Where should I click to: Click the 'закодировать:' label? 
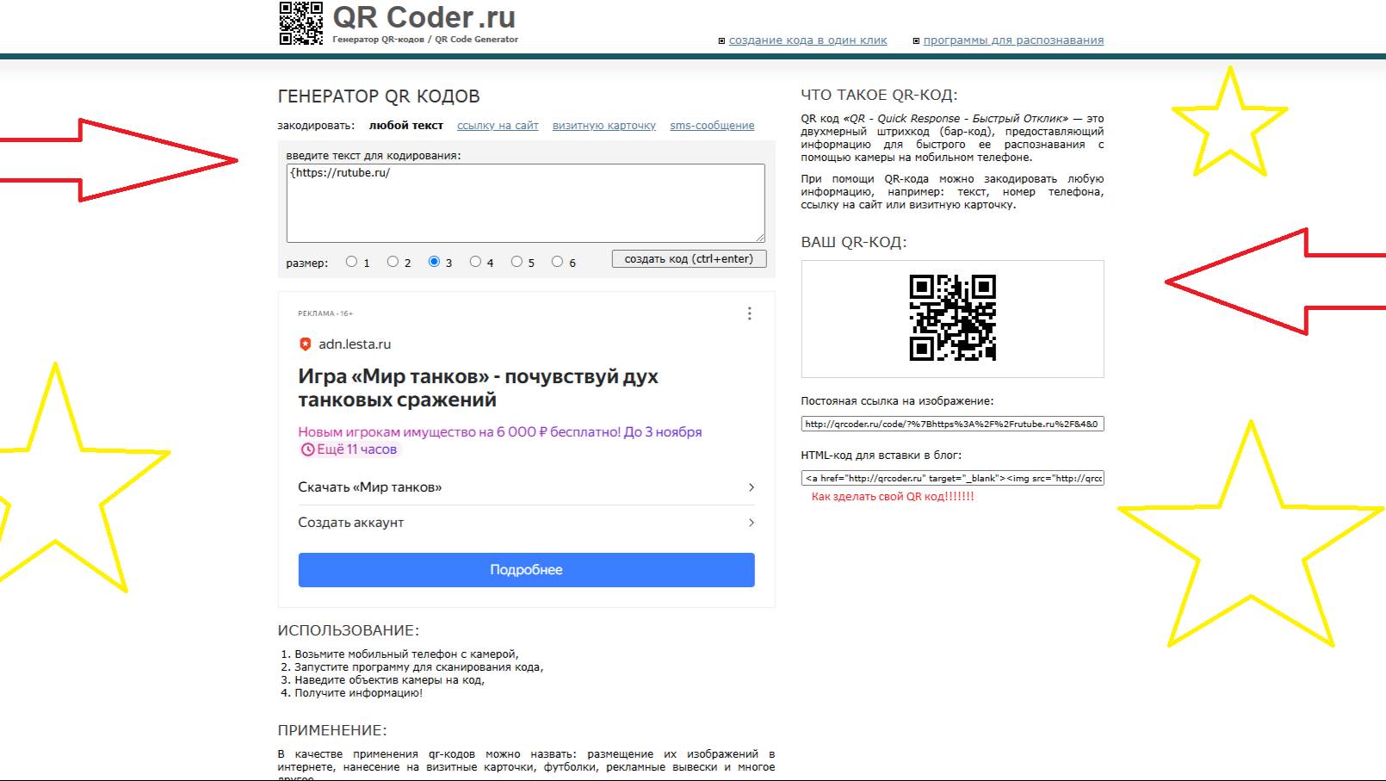316,126
